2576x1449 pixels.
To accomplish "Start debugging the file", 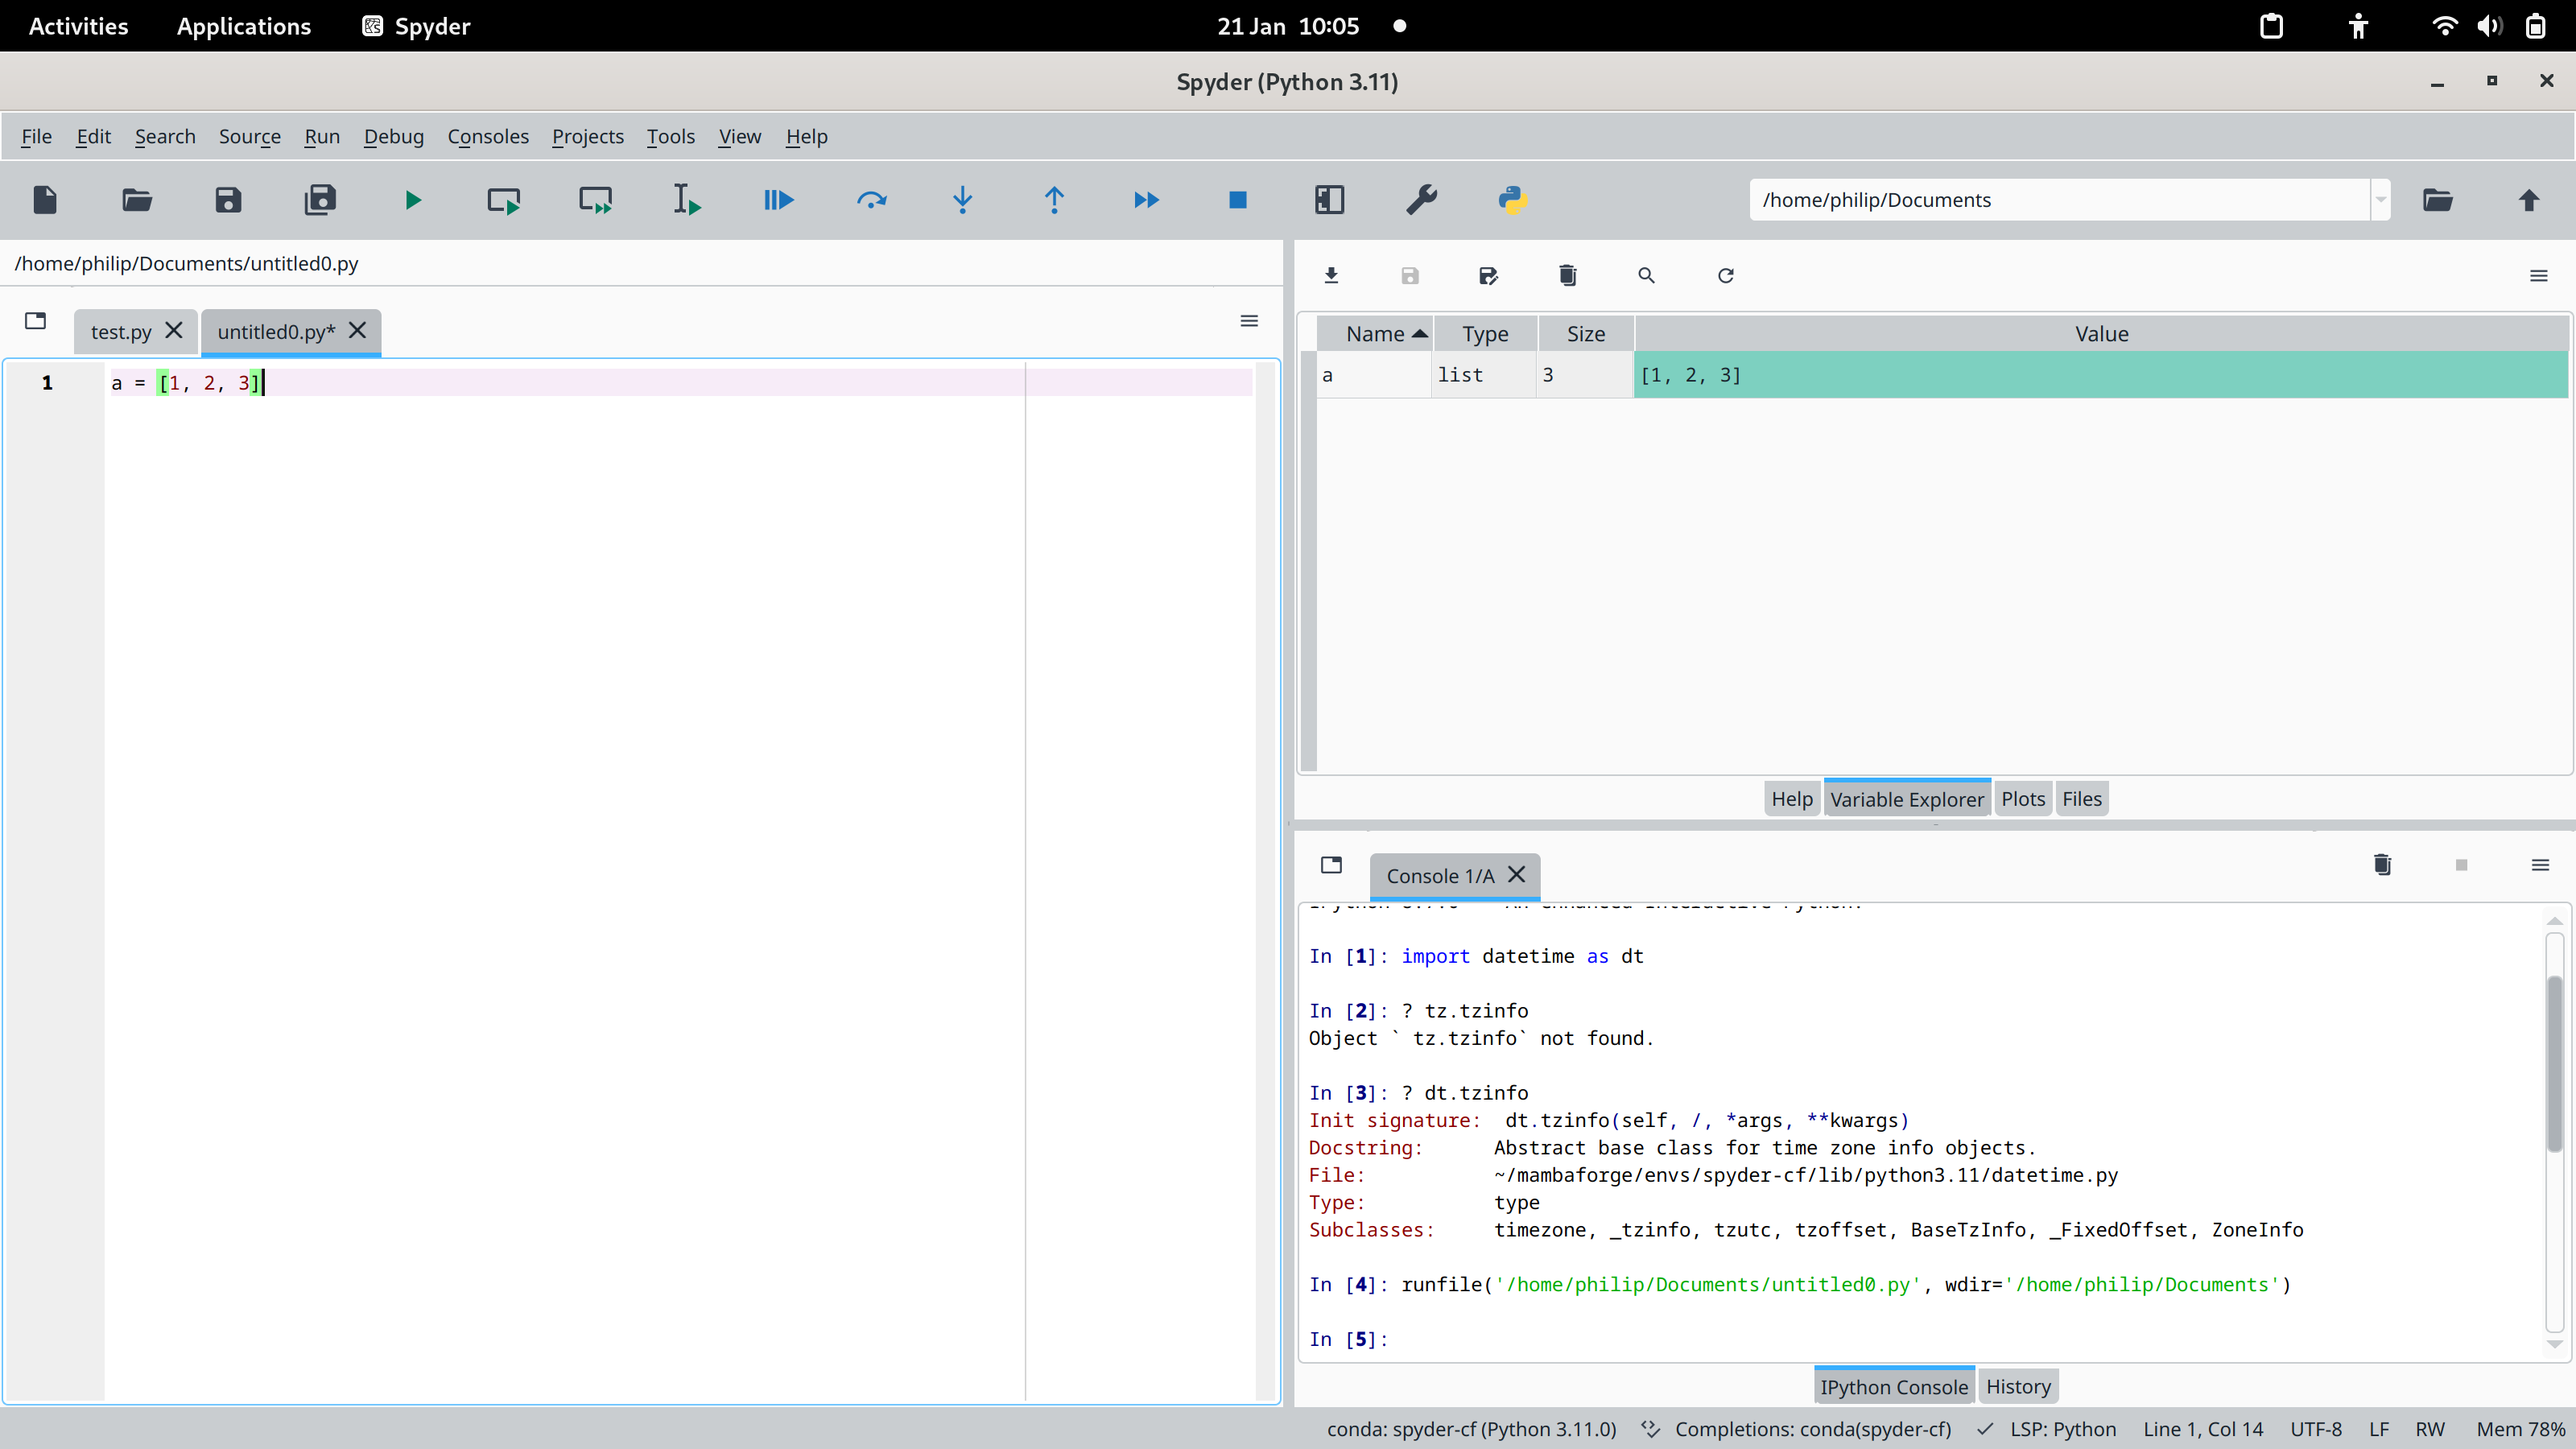I will click(779, 200).
